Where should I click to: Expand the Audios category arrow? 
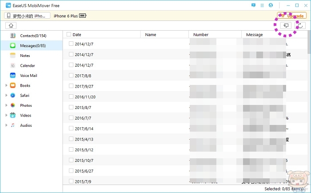pyautogui.click(x=6, y=125)
